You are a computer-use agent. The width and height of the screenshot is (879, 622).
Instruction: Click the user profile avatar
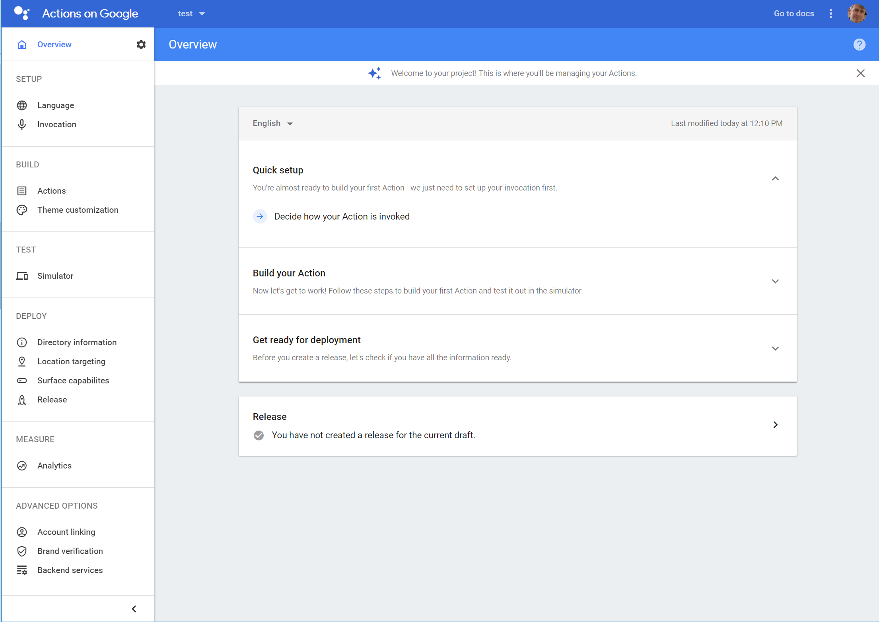tap(857, 14)
